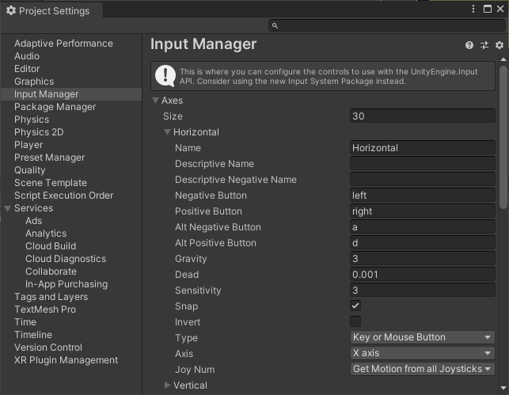Disable the Snap checkbox

coord(355,306)
